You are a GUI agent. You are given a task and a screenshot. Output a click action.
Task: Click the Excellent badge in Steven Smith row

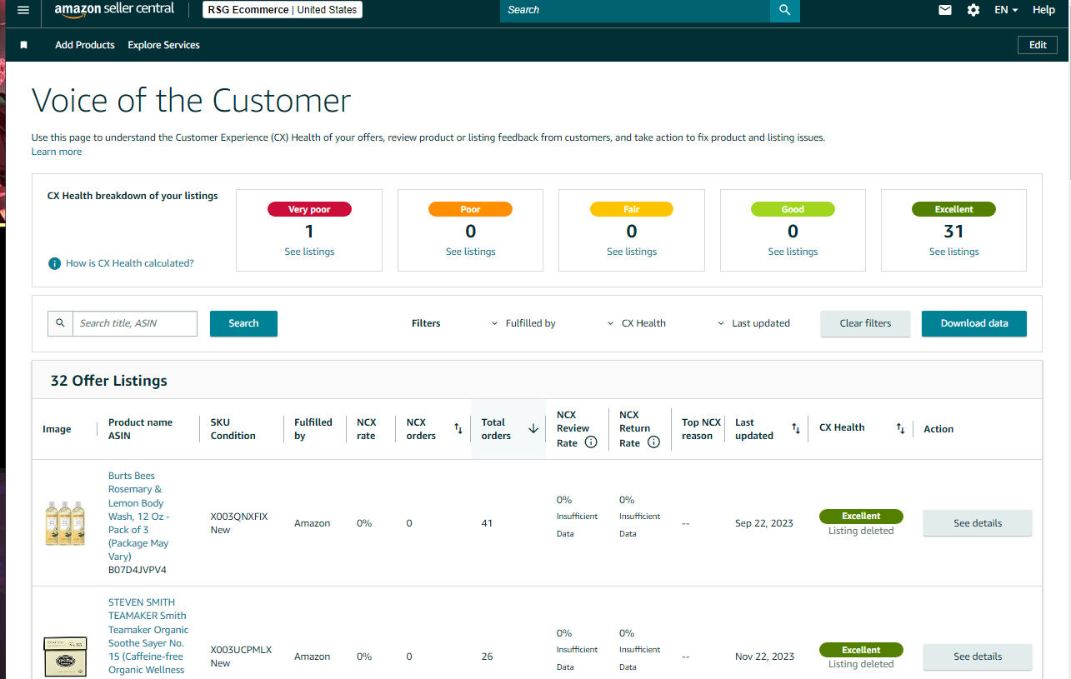pos(861,650)
